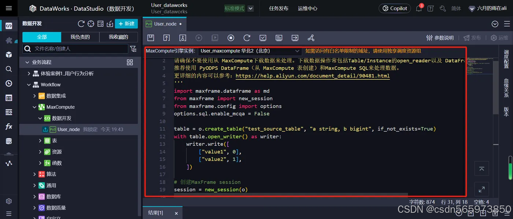Click the boxed right-arrow toolbar icon
The width and height of the screenshot is (513, 219).
click(295, 38)
